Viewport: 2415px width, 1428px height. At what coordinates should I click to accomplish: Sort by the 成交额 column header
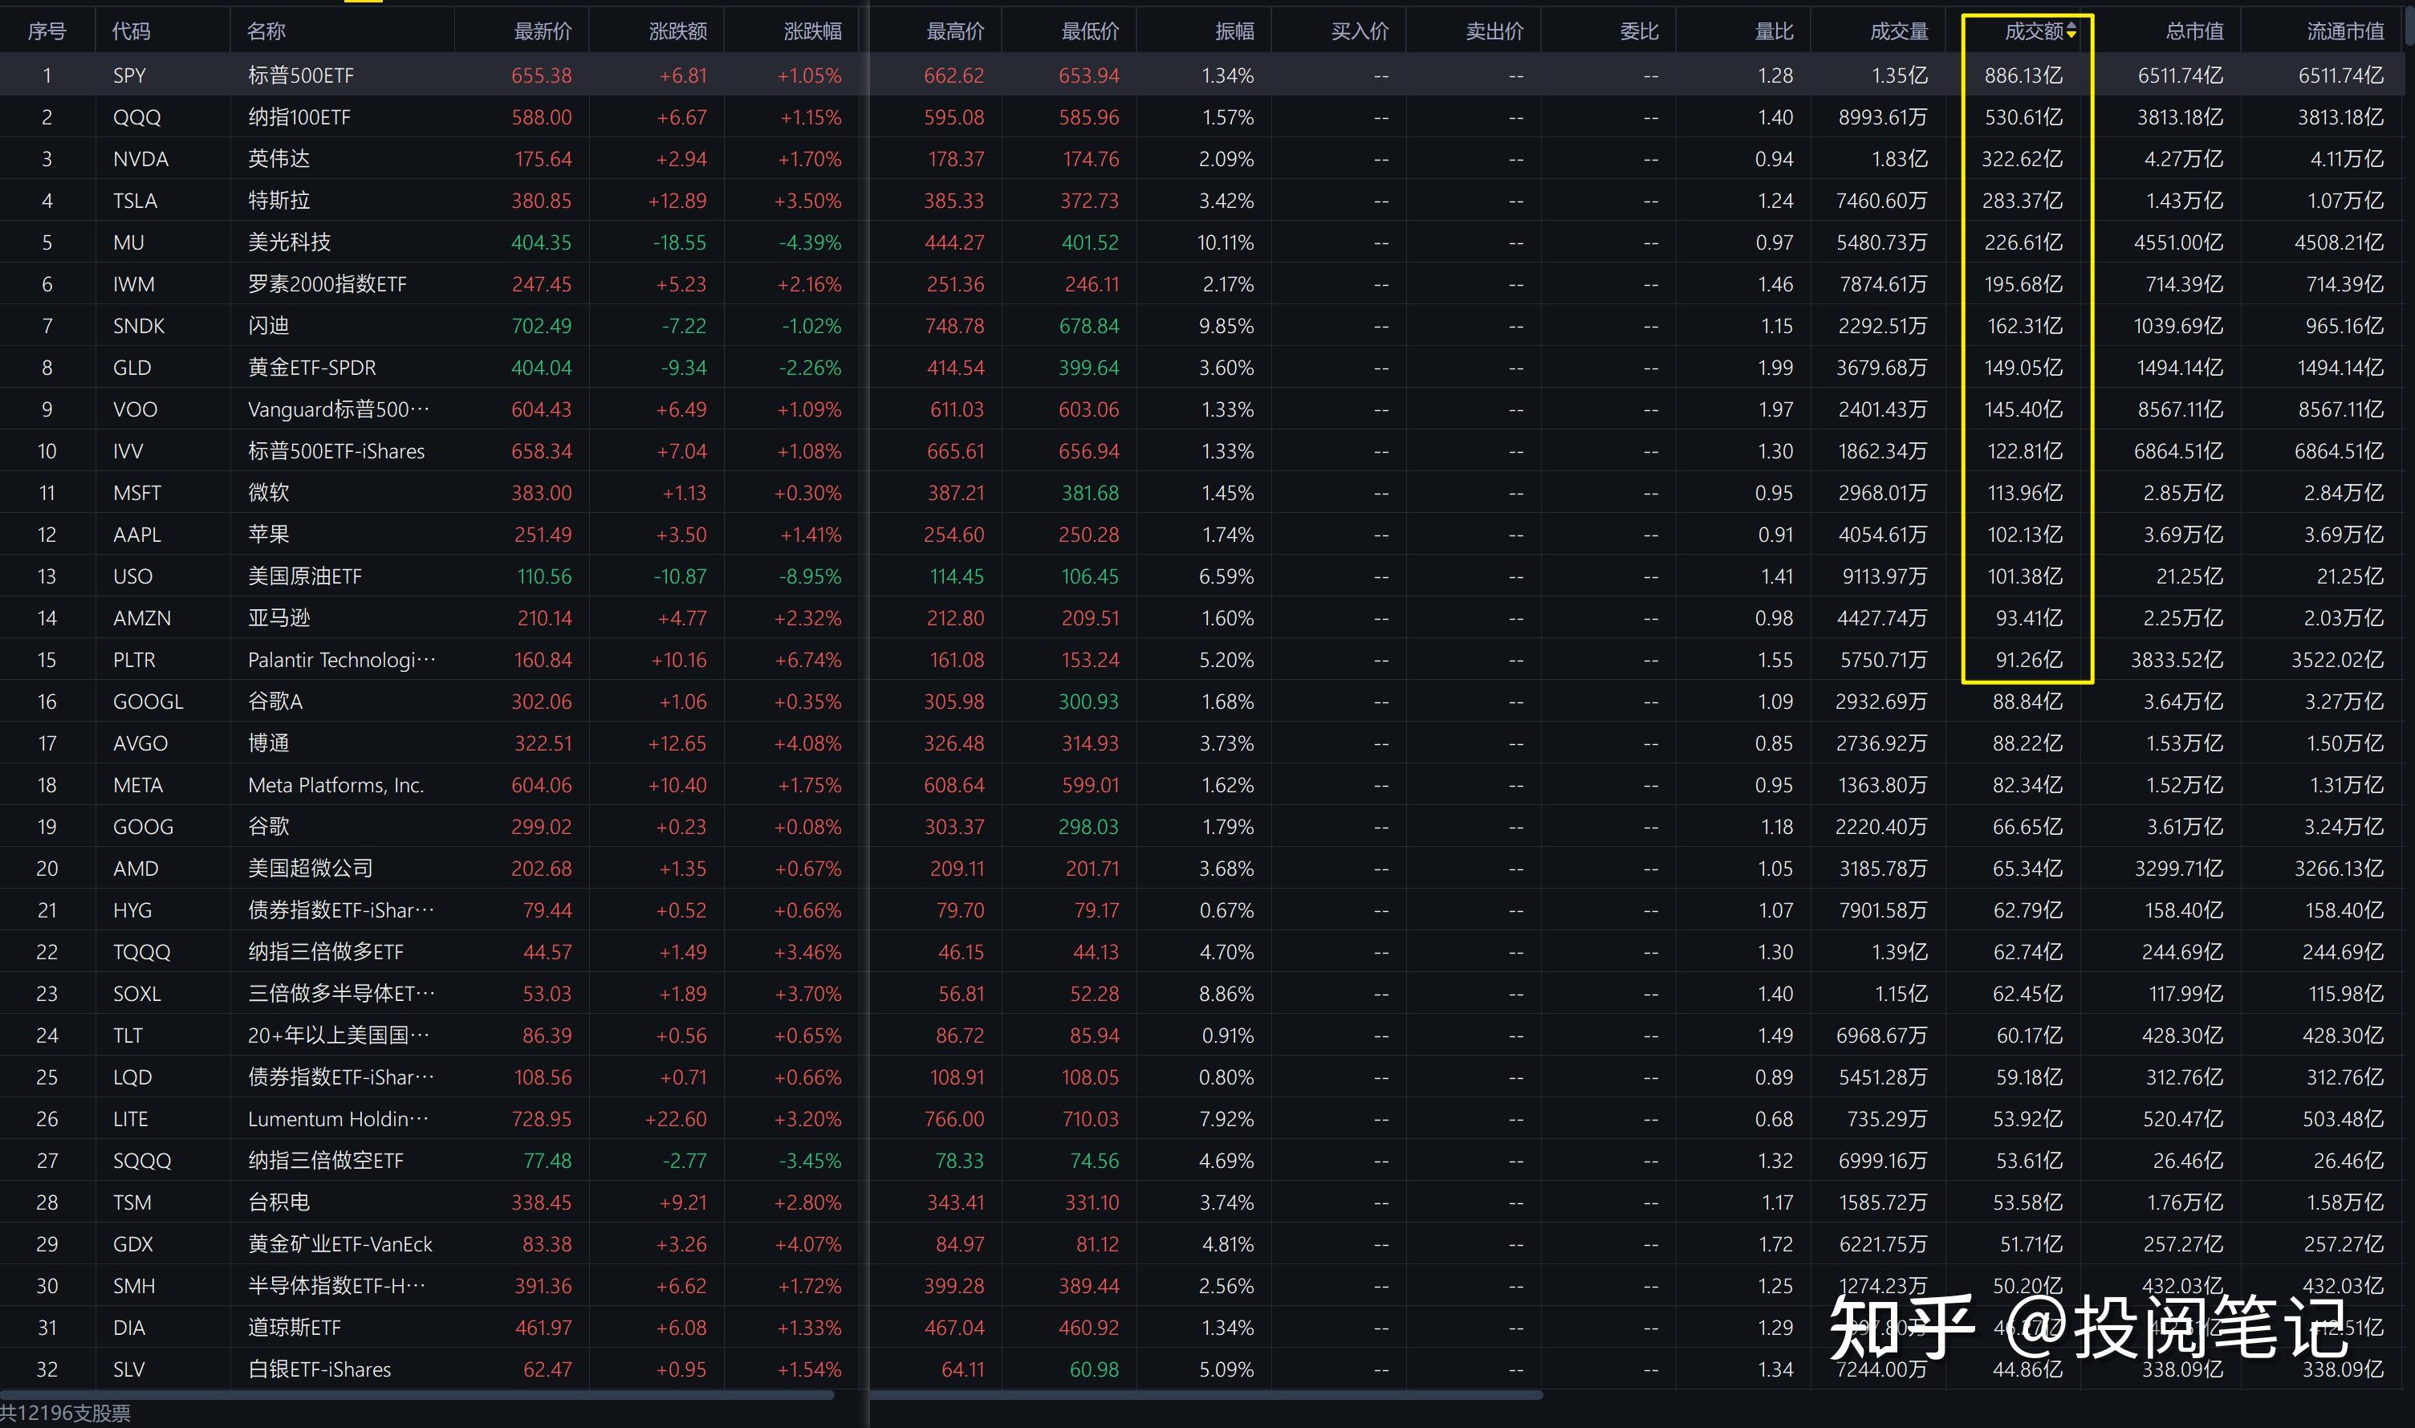[x=2034, y=32]
